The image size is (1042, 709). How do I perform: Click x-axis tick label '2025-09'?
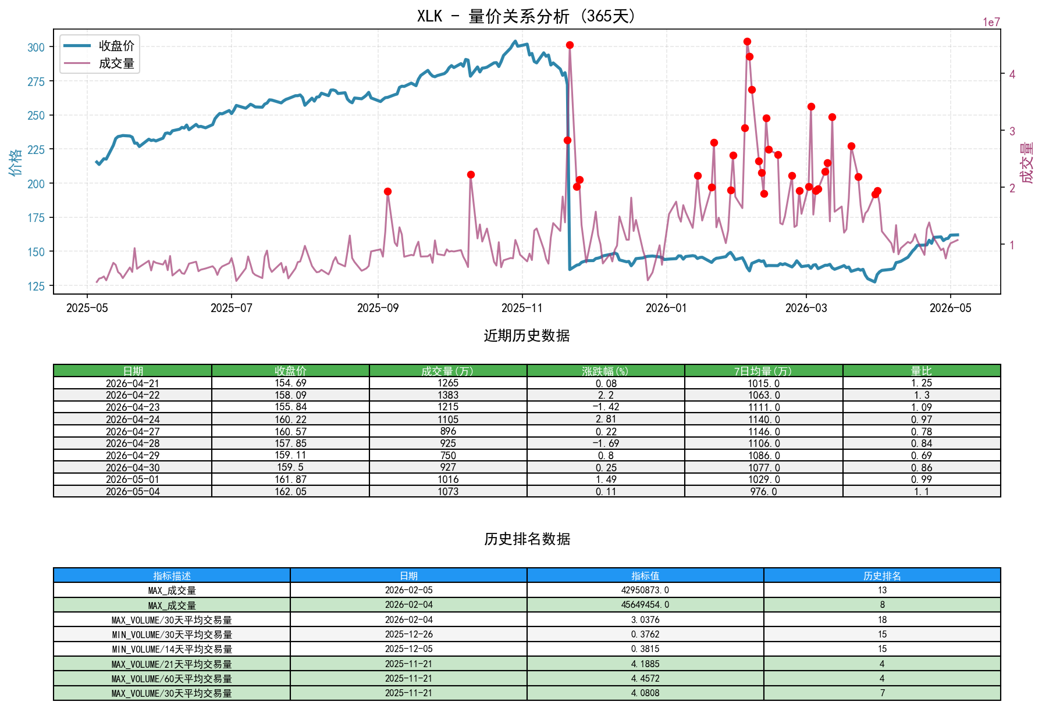[x=378, y=308]
